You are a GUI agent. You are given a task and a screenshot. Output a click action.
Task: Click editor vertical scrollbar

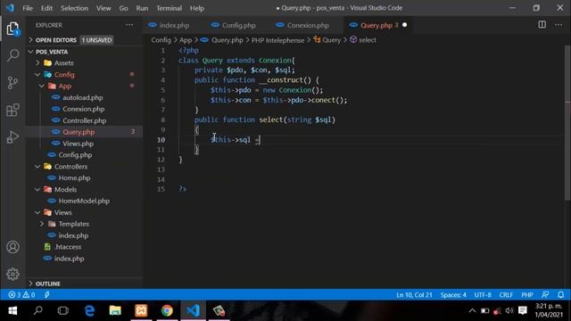point(567,123)
